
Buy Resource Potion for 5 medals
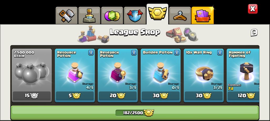(x=75, y=96)
